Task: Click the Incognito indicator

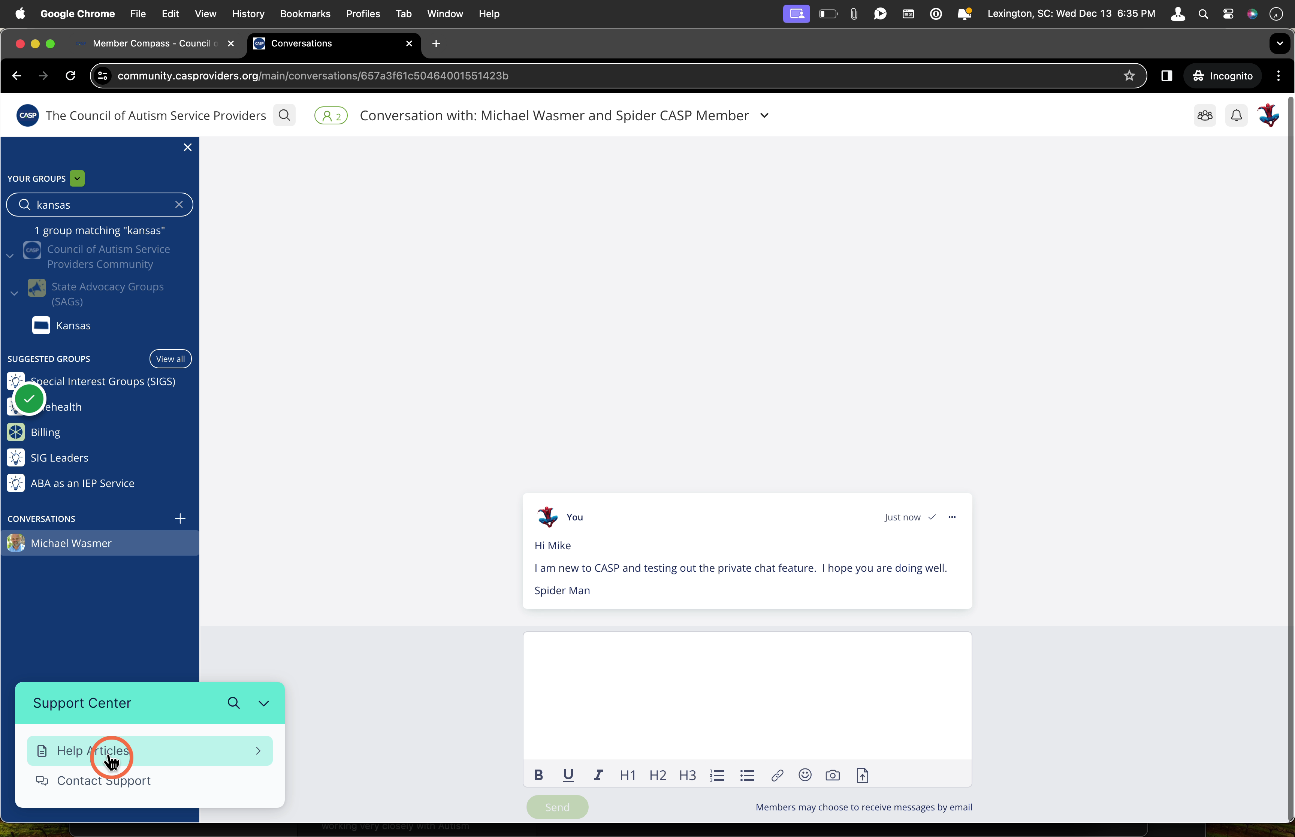Action: (1222, 76)
